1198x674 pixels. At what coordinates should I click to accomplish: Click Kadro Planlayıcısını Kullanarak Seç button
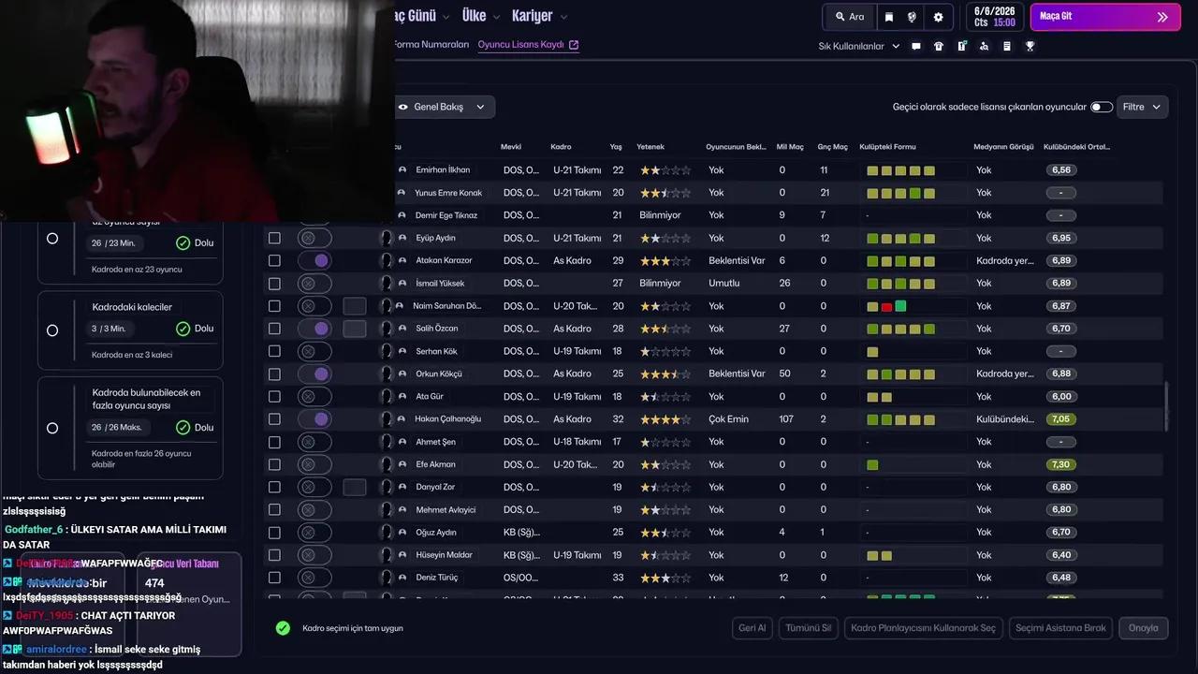click(x=923, y=628)
